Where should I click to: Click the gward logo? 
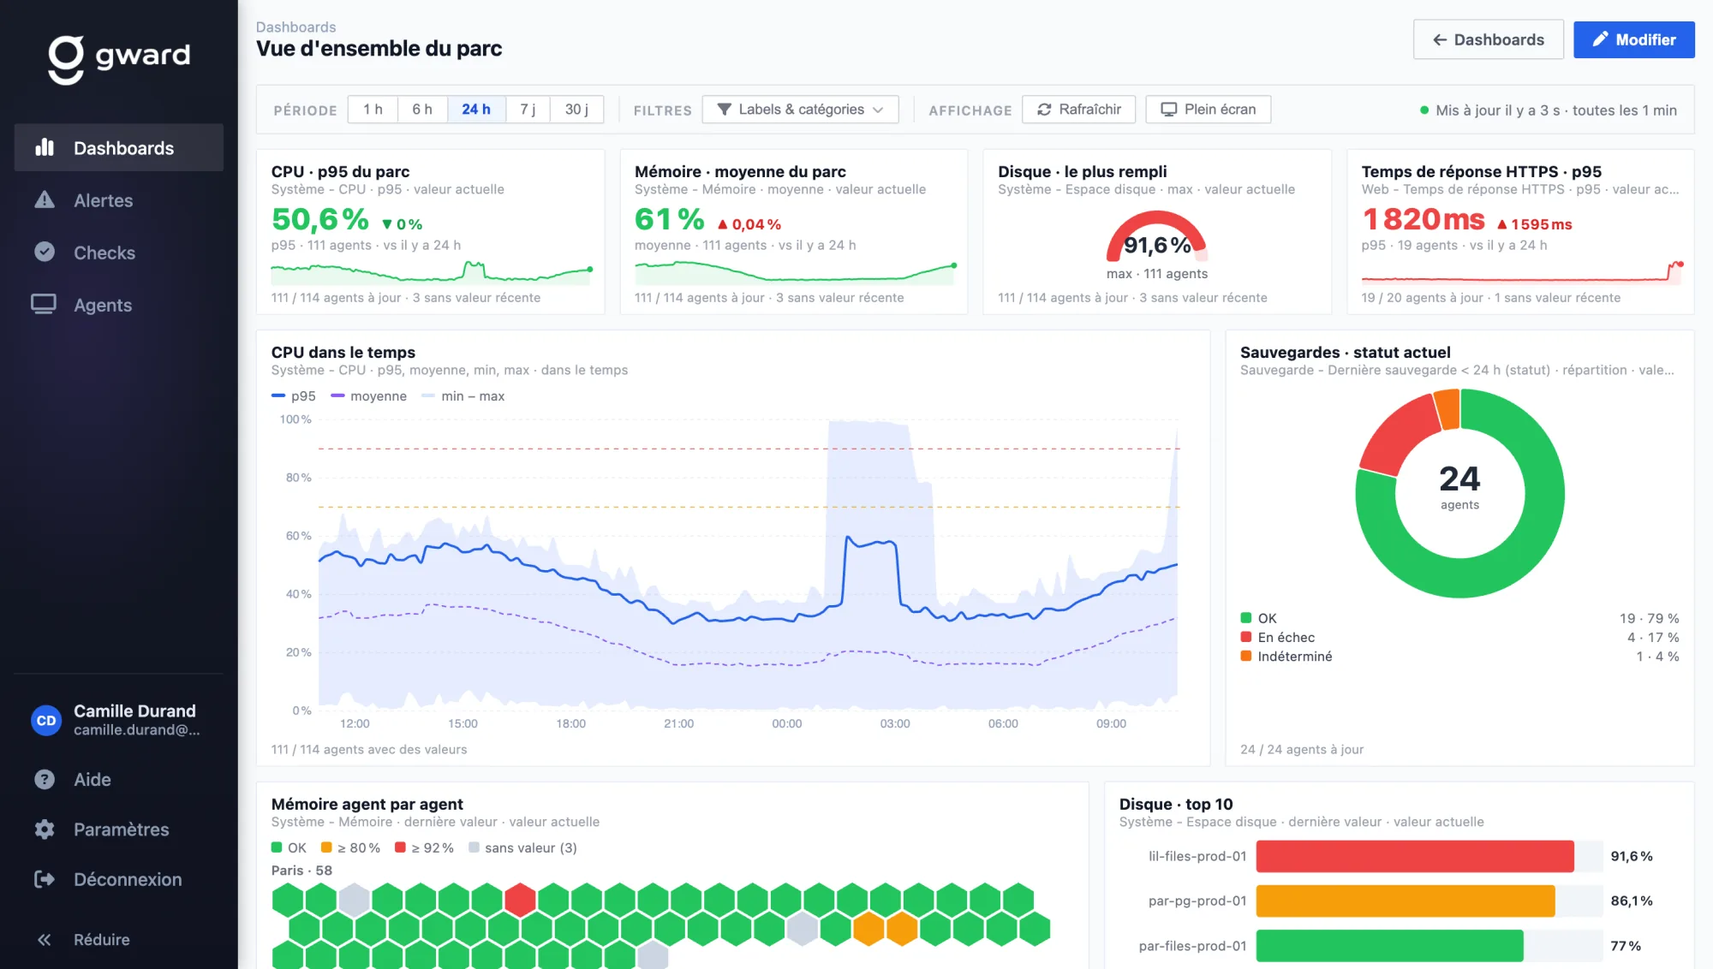(x=119, y=58)
